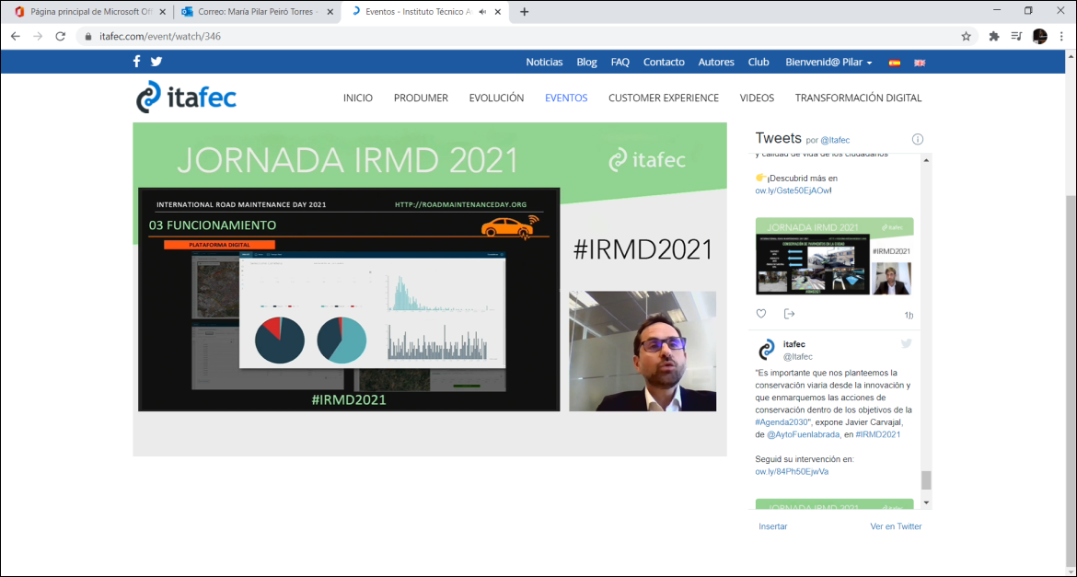The image size is (1077, 577).
Task: Mute the audio on the Eventos tab
Action: [482, 12]
